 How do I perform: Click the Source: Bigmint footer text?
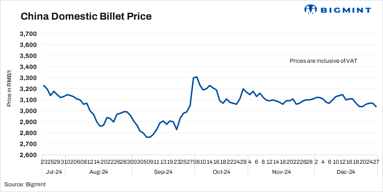tap(24, 184)
